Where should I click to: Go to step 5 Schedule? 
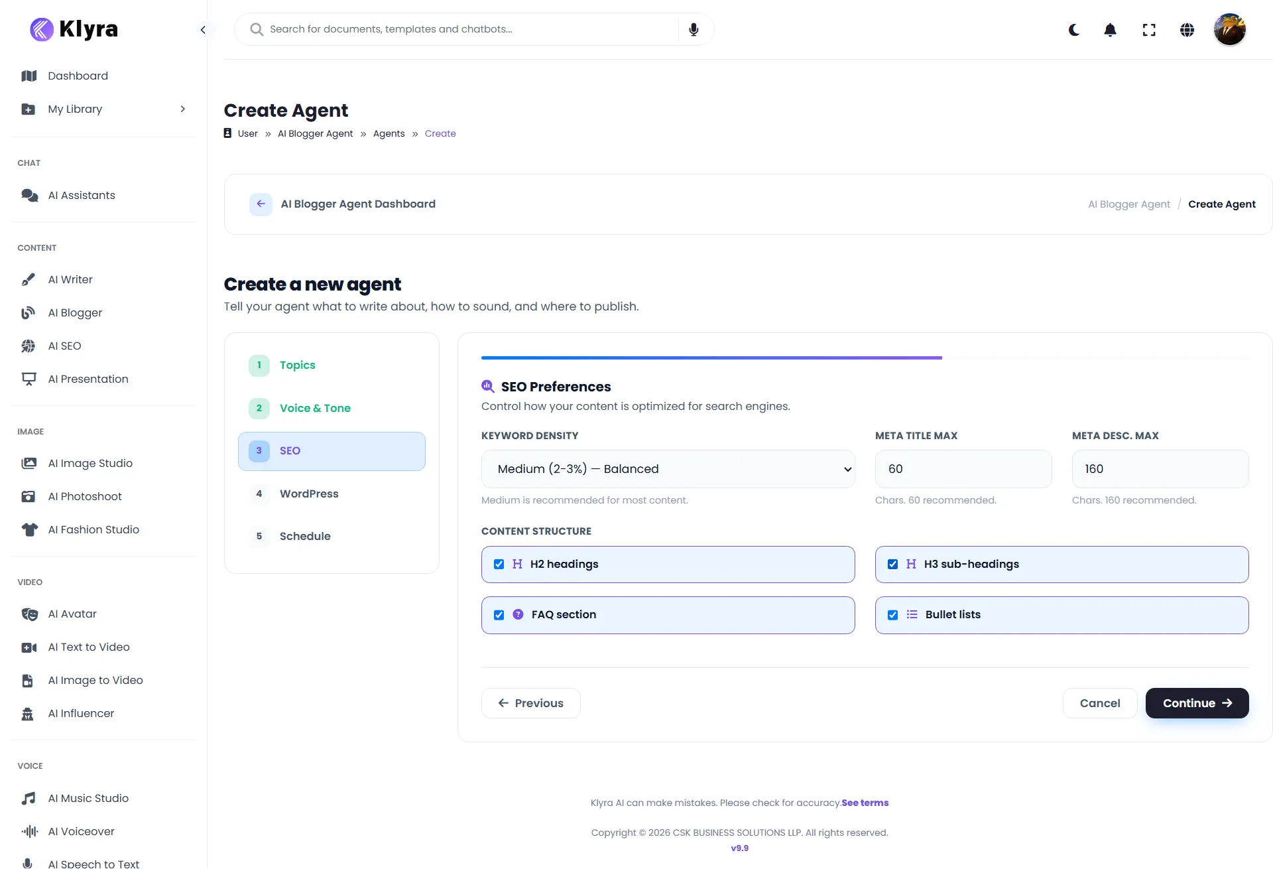click(x=332, y=536)
